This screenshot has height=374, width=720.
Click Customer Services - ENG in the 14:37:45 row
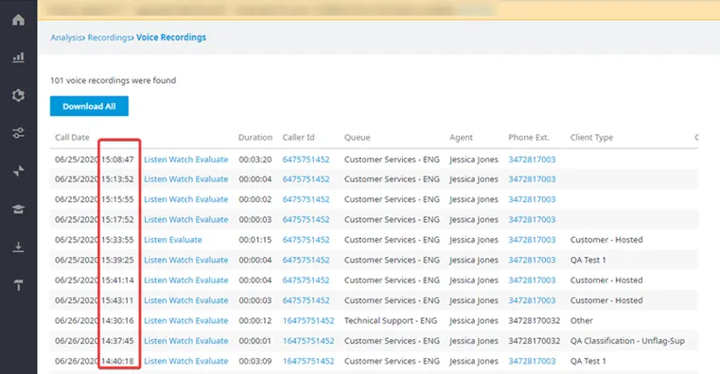click(392, 341)
